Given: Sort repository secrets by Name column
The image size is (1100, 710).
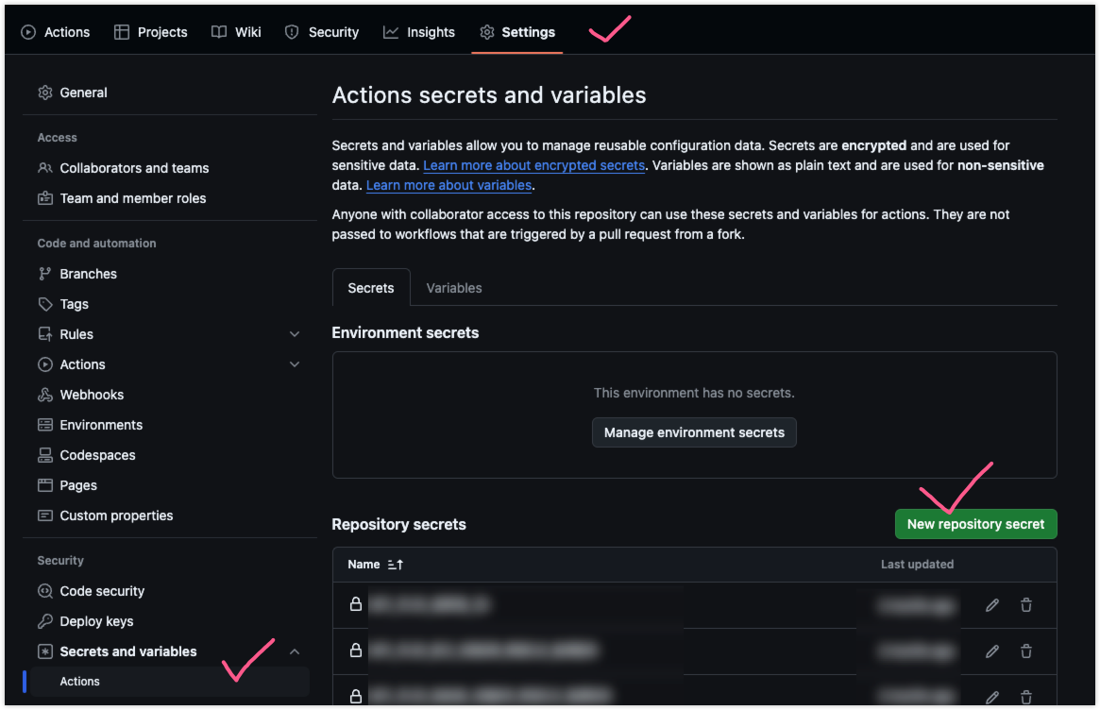Looking at the screenshot, I should [375, 565].
